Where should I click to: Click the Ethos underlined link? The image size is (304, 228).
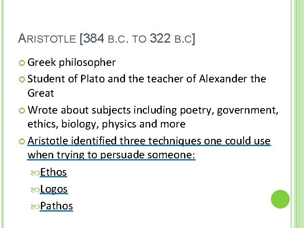coord(53,172)
